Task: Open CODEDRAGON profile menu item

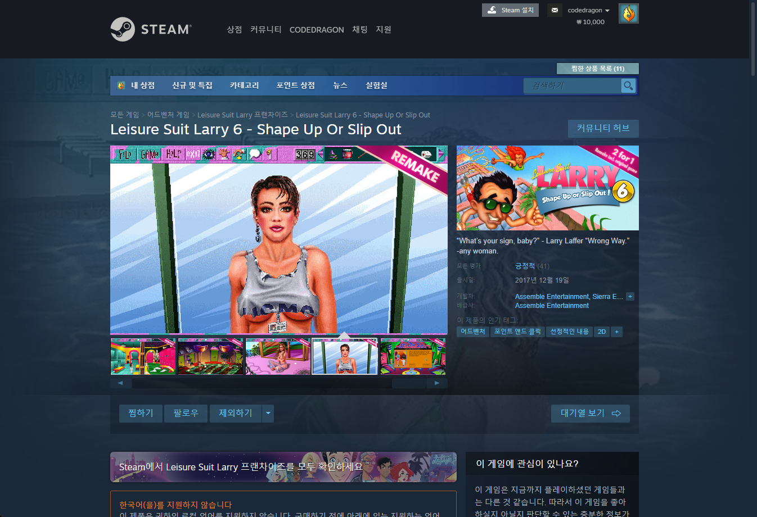Action: (317, 30)
